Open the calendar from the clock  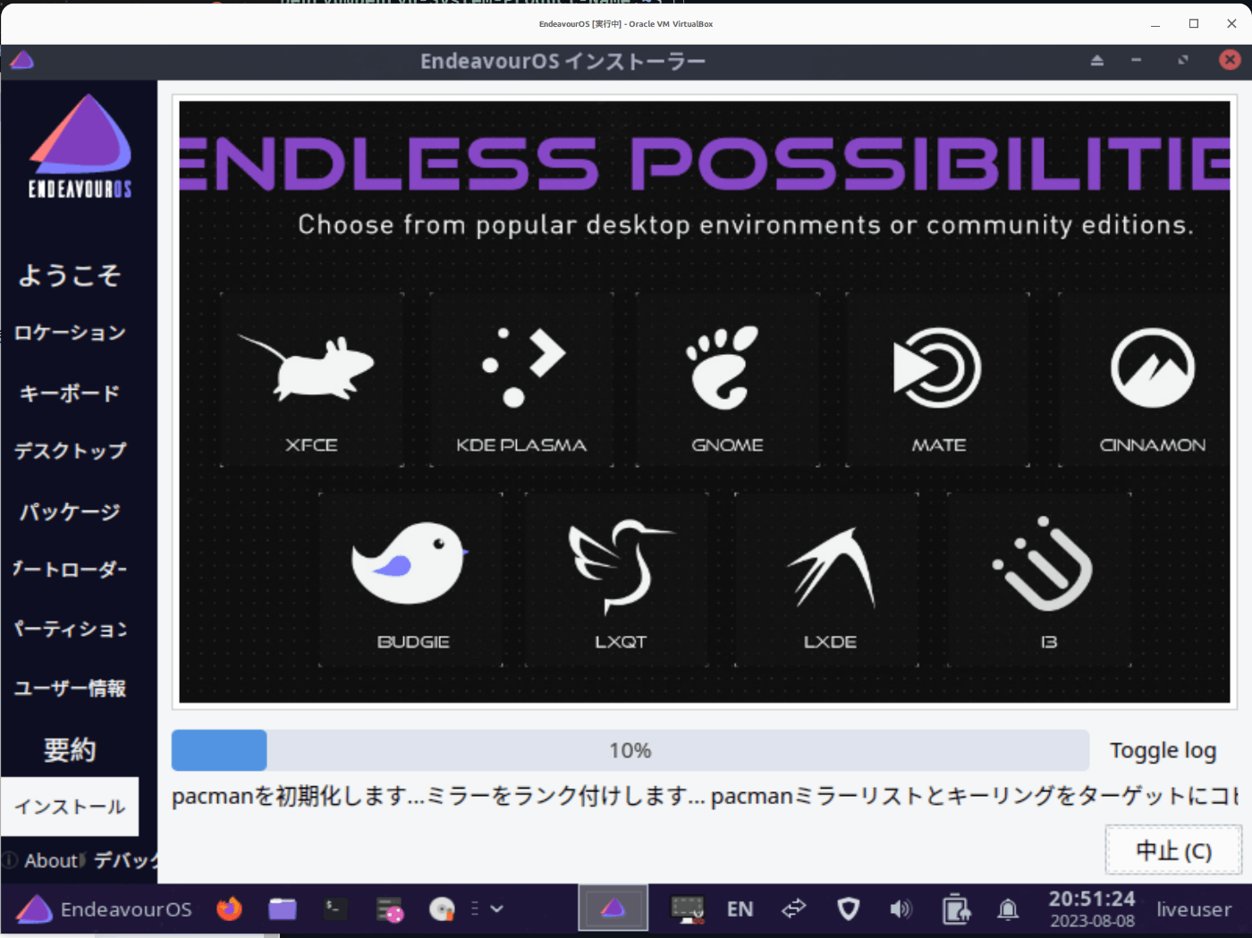[1092, 908]
